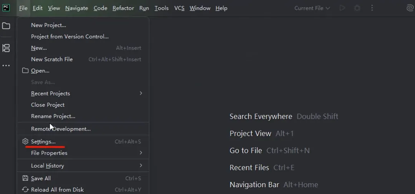Image resolution: width=415 pixels, height=194 pixels.
Task: Choose New Project... menu entry
Action: [48, 25]
